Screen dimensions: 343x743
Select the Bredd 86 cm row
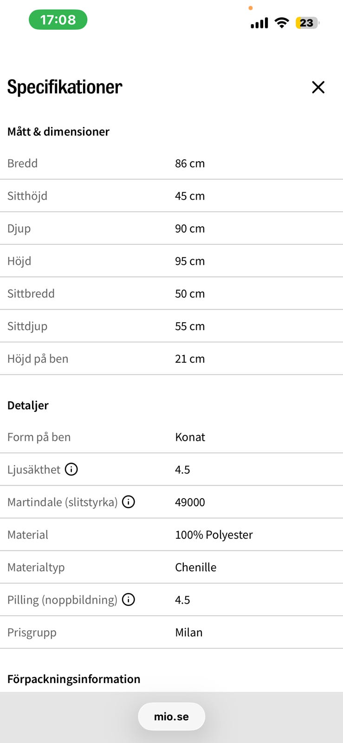(171, 163)
